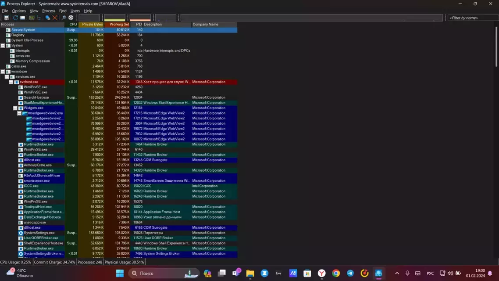Open the notifications bell in system tray
This screenshot has height=281, width=499.
tap(490, 274)
